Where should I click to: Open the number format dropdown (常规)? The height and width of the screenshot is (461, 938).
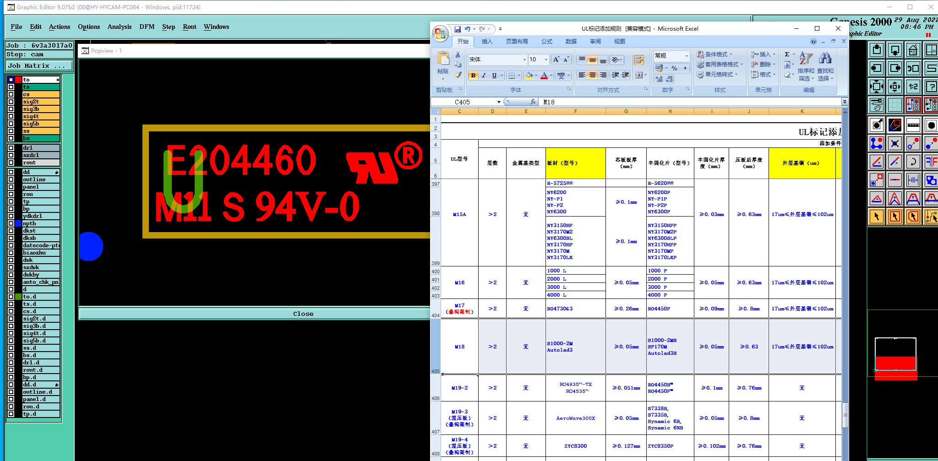[x=686, y=56]
